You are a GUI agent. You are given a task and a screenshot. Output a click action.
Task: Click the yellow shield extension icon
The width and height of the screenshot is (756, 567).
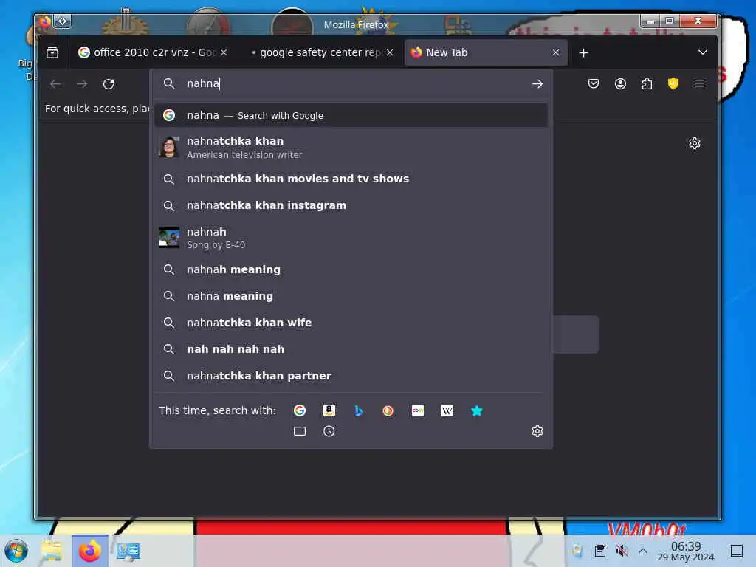tap(673, 84)
